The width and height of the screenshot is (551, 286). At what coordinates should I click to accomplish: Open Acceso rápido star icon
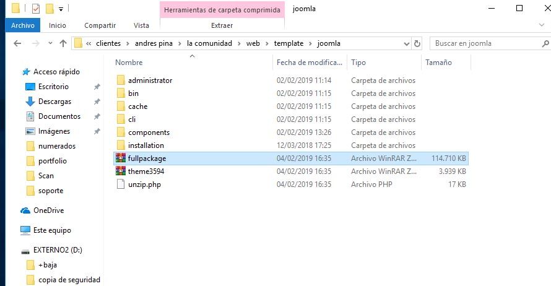(x=25, y=72)
